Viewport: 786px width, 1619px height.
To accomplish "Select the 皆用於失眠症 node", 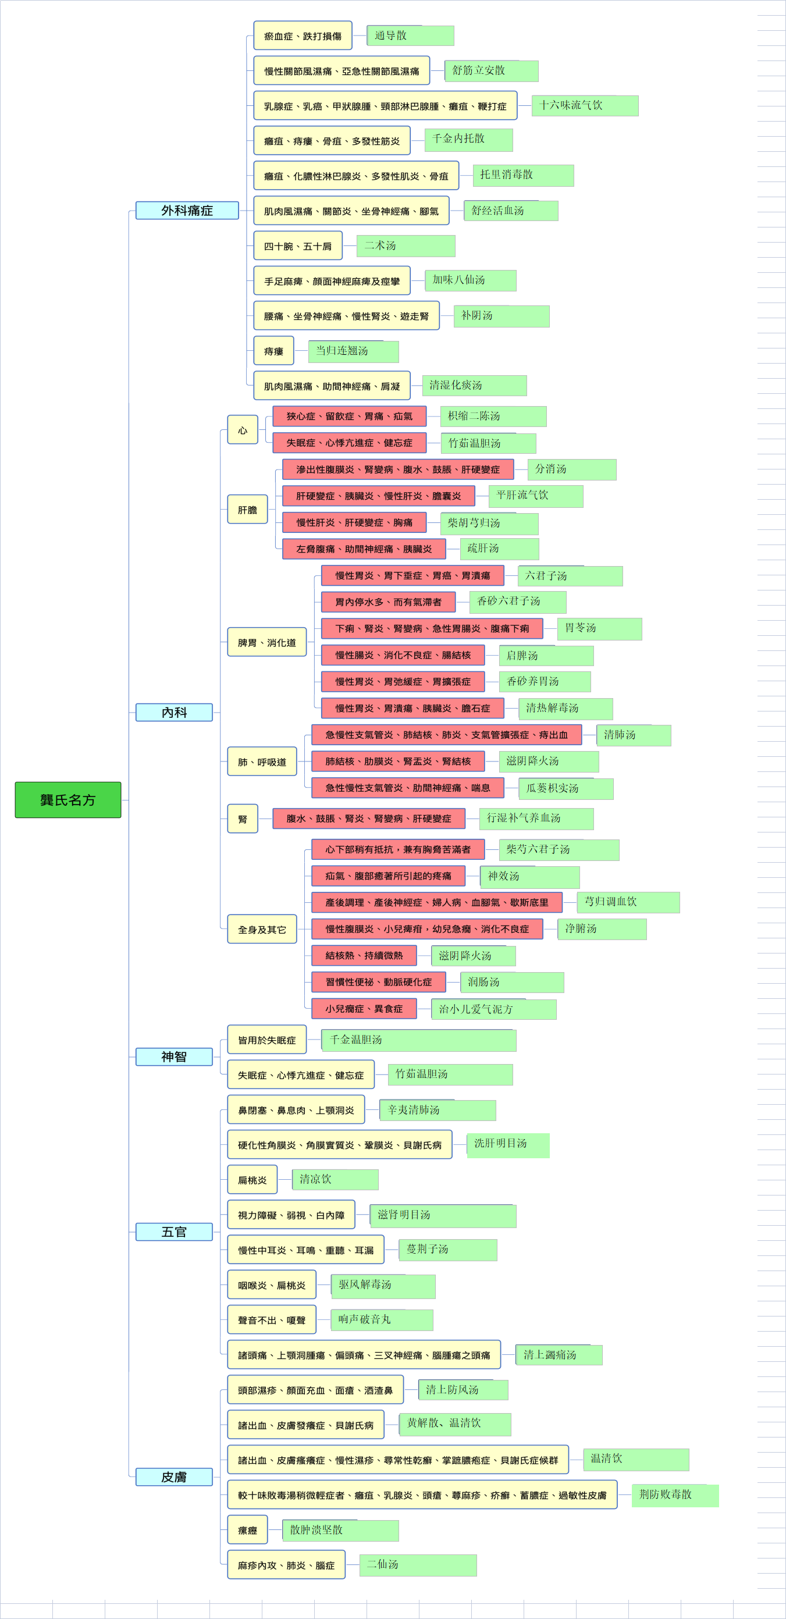I will click(267, 1040).
